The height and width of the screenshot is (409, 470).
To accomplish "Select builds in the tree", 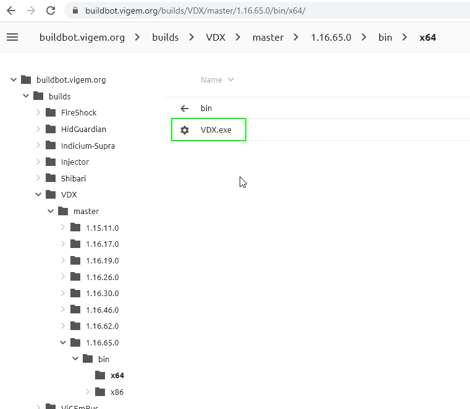I will coord(60,96).
